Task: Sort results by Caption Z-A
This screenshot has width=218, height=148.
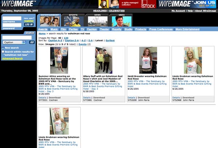Action: 72,41
